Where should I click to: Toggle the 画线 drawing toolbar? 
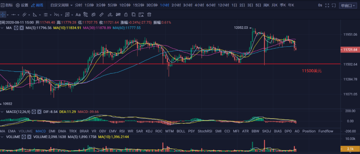[37, 5]
